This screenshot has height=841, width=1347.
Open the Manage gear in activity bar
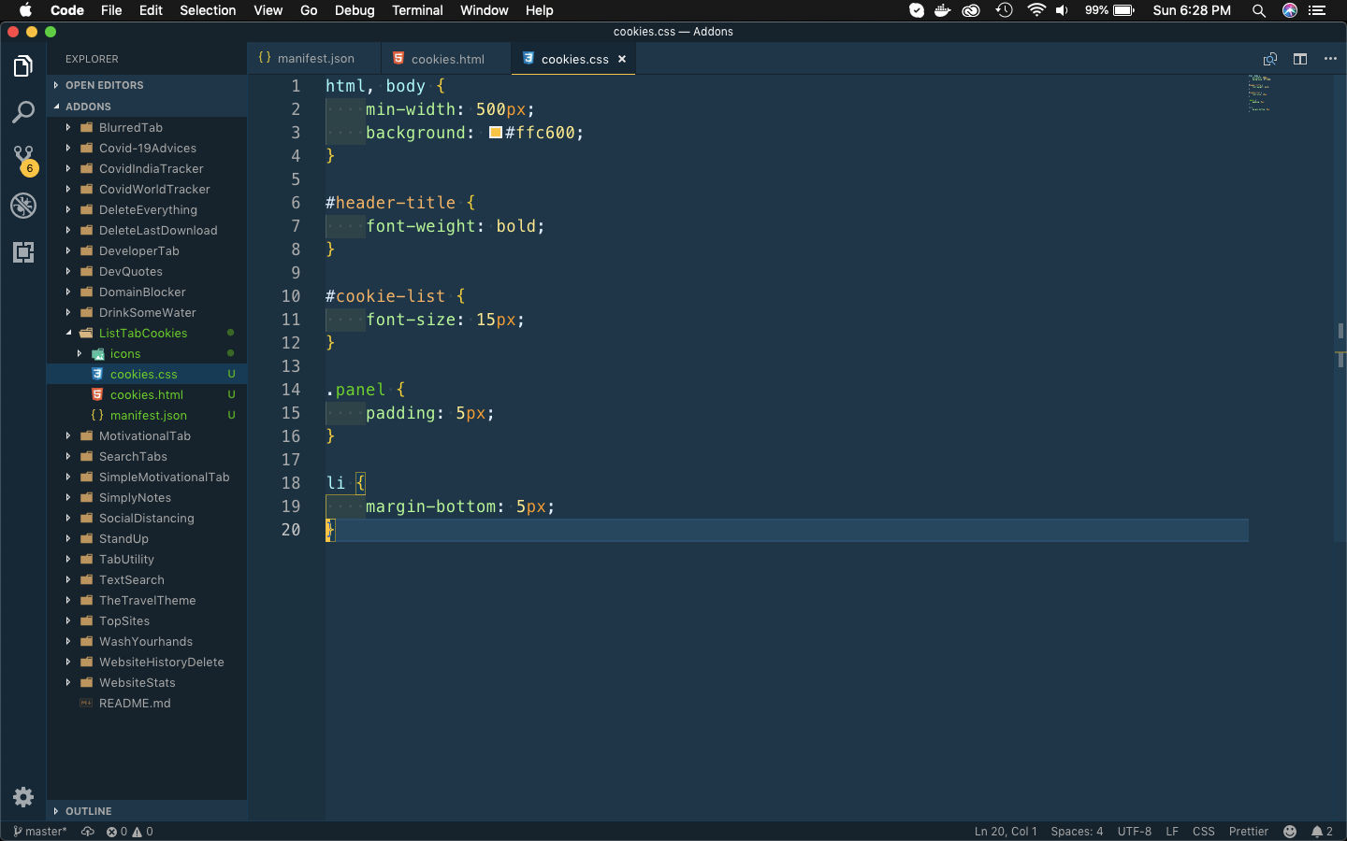point(23,797)
